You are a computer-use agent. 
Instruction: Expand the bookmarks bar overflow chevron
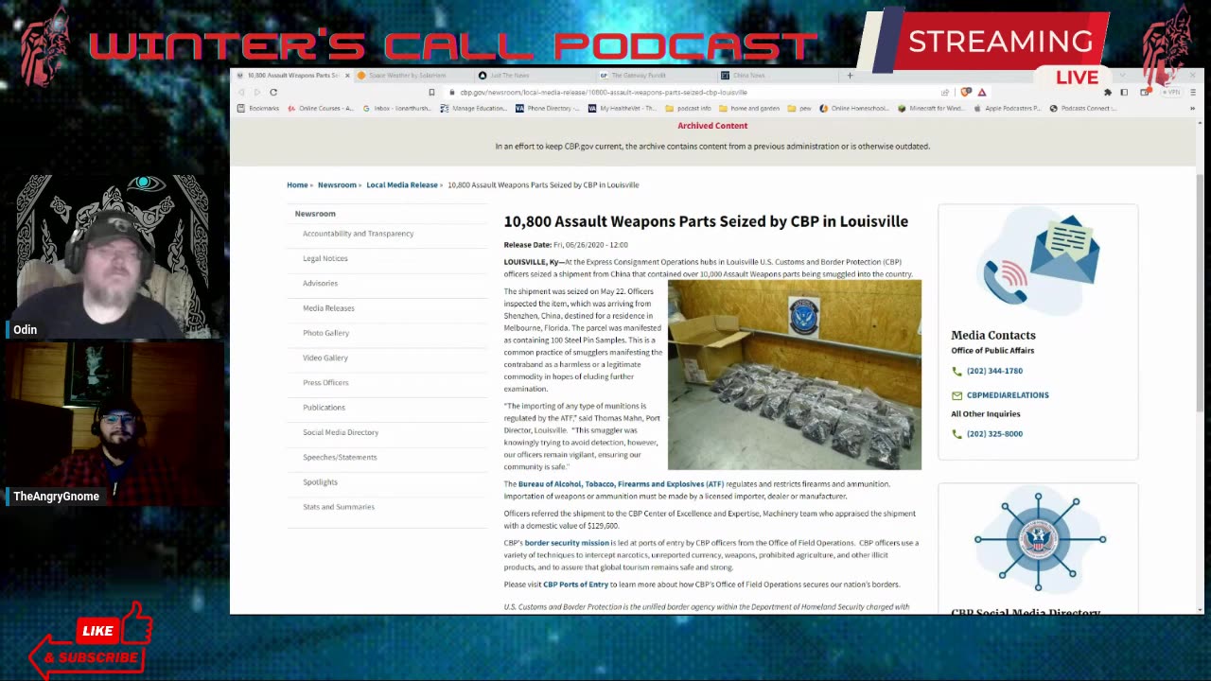click(x=1191, y=108)
